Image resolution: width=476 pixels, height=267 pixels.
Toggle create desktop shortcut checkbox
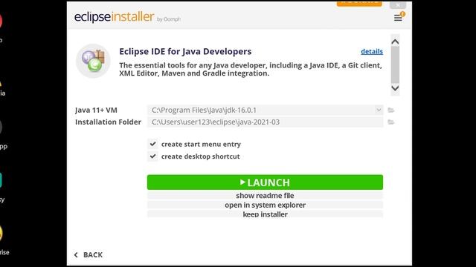[152, 156]
